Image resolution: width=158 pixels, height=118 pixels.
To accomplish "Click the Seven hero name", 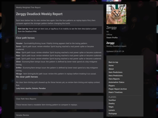I will pos(18,46).
